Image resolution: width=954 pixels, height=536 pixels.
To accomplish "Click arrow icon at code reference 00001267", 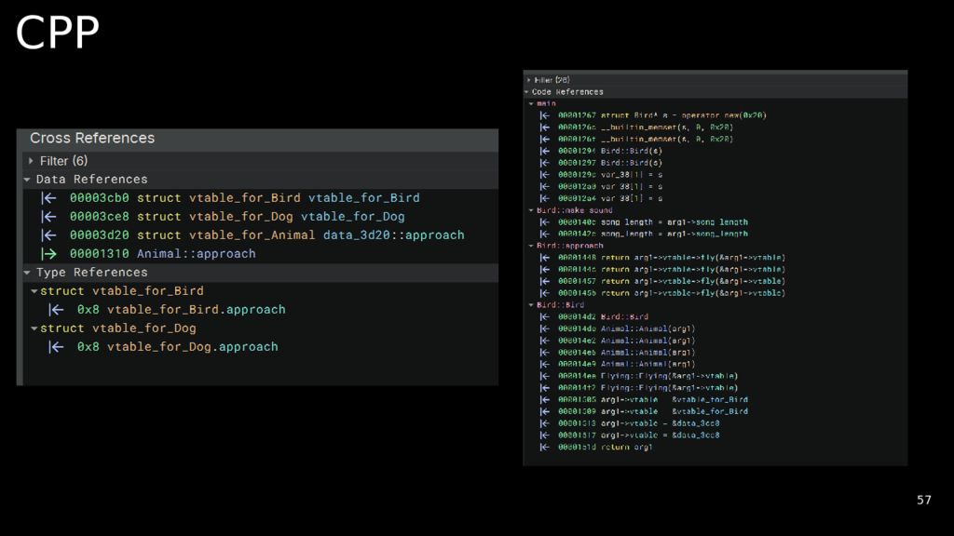I will pyautogui.click(x=545, y=115).
